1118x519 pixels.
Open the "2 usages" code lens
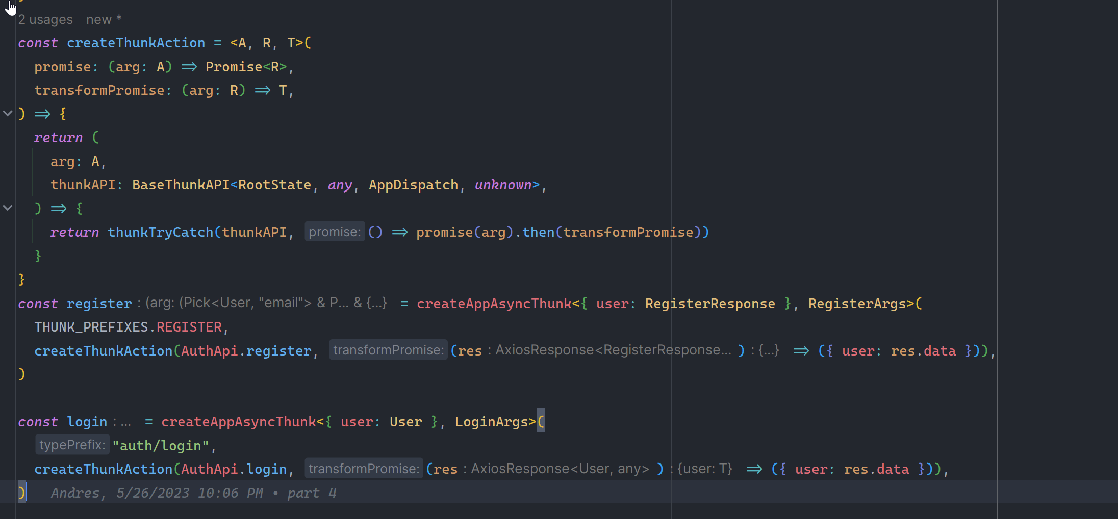click(45, 19)
